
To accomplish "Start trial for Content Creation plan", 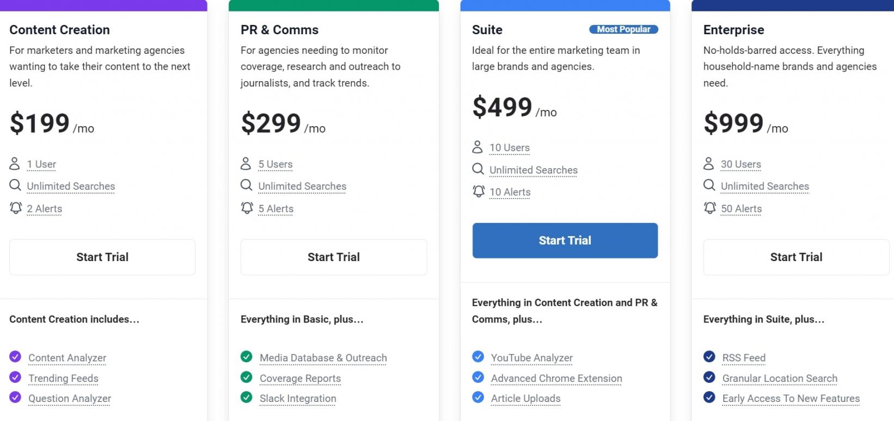I will click(102, 257).
